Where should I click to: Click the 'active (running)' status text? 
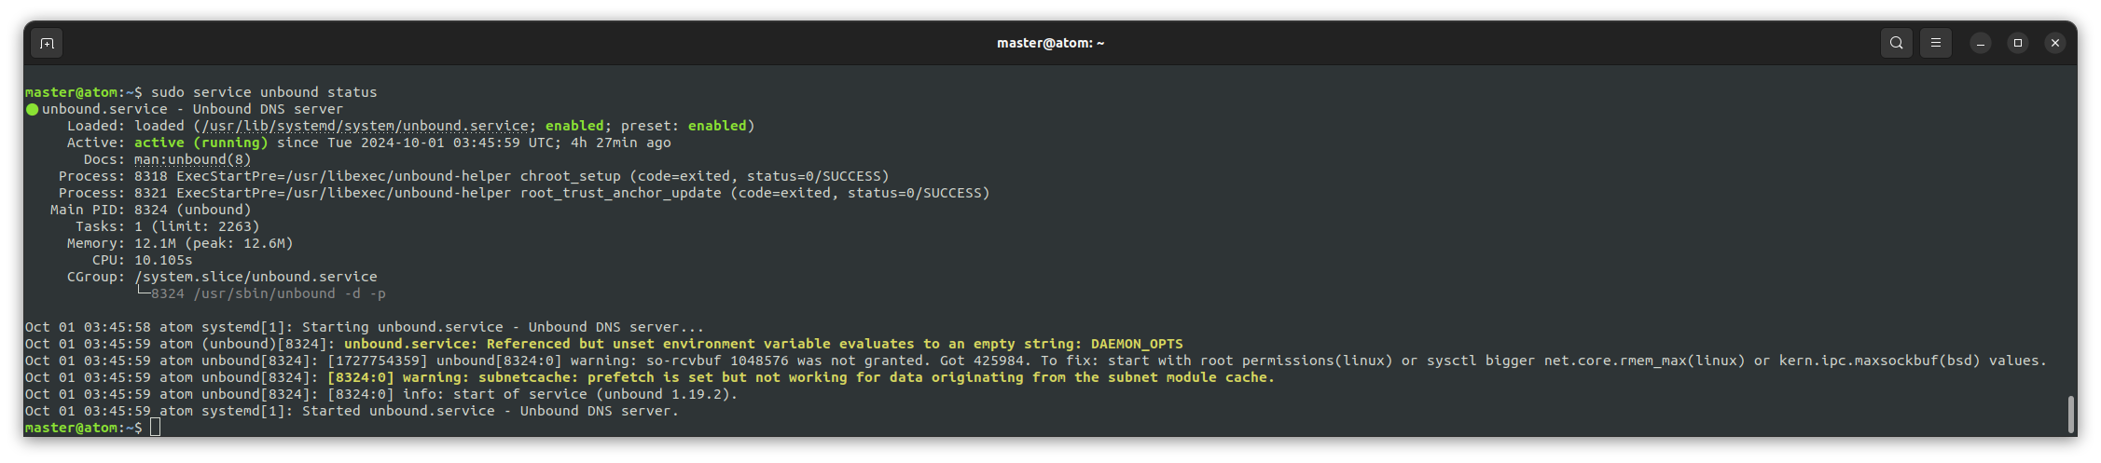point(200,143)
